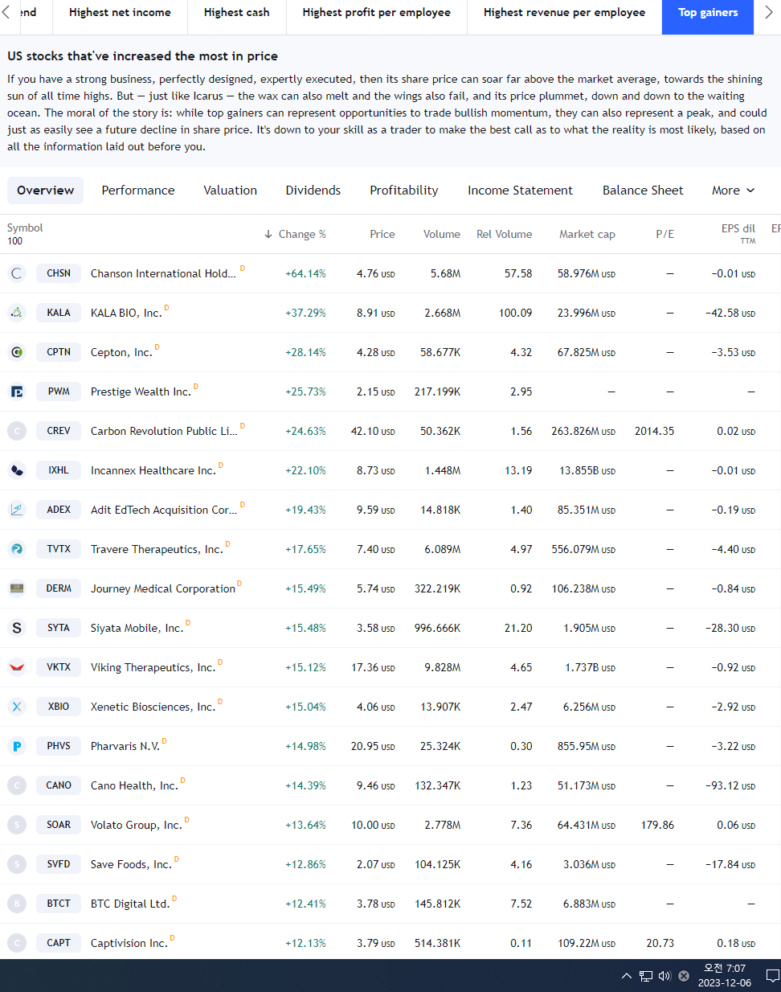Click the taskbar clock showing 2023-12-06
This screenshot has width=781, height=992.
click(x=725, y=976)
